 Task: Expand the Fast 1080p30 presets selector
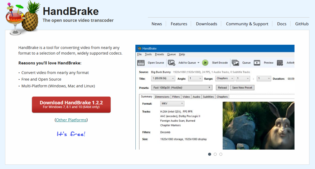point(181,88)
